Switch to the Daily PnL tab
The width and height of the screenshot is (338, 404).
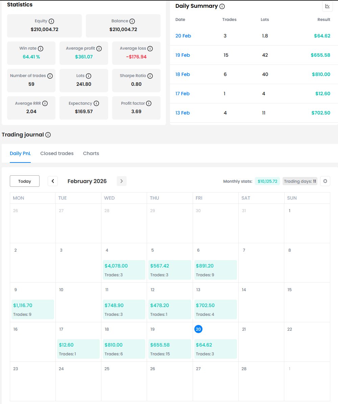[x=20, y=154]
